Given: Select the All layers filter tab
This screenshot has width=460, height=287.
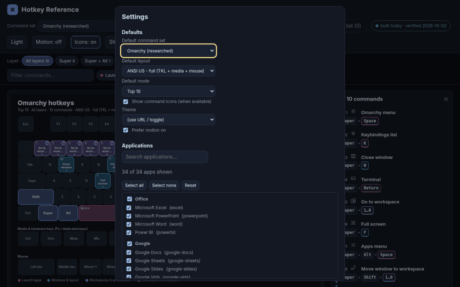Looking at the screenshot, I should [x=38, y=61].
